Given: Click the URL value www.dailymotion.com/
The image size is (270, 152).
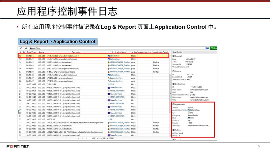Looking at the screenshot, I should point(199,100).
